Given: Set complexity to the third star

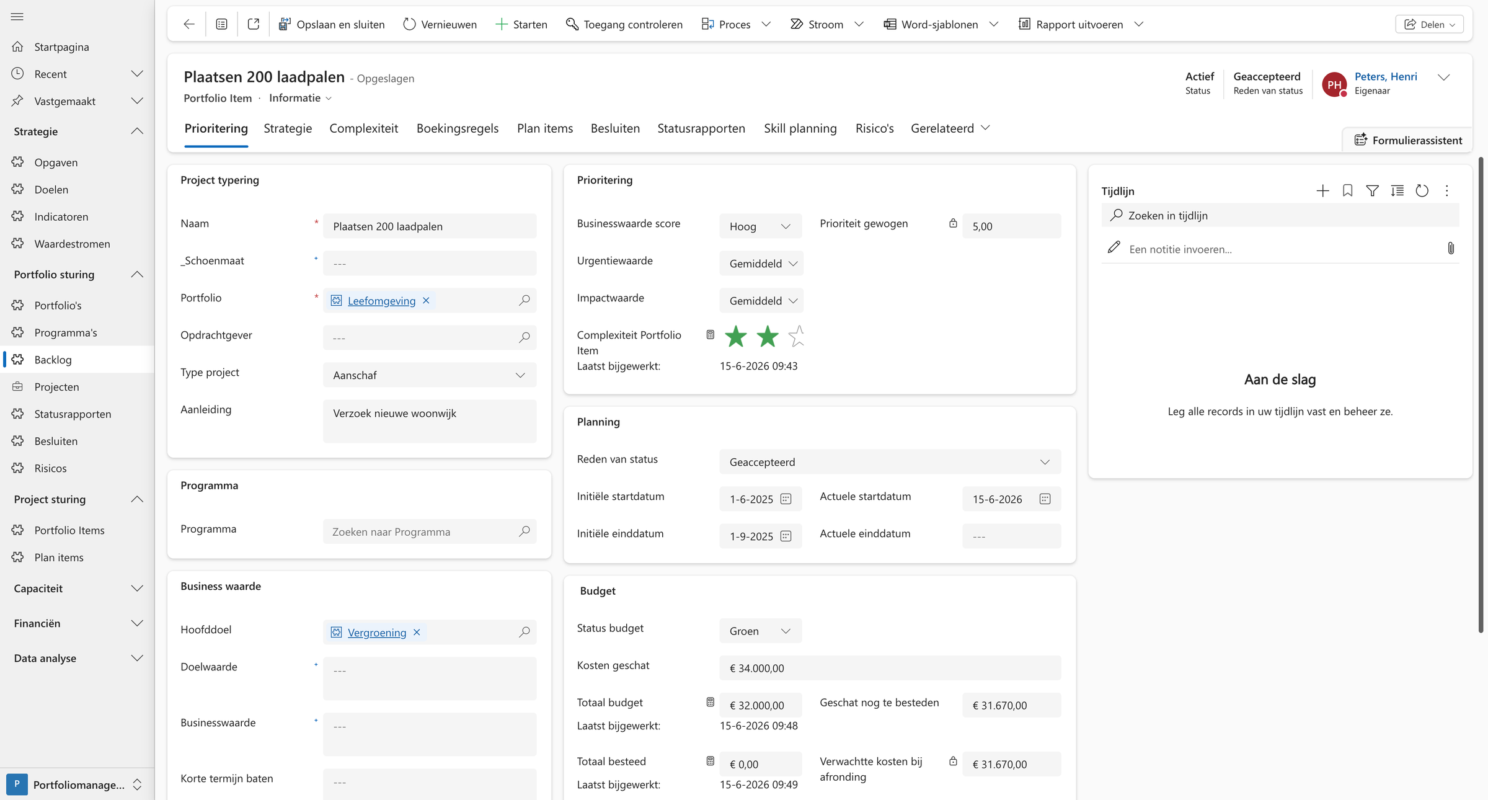Looking at the screenshot, I should click(x=797, y=336).
